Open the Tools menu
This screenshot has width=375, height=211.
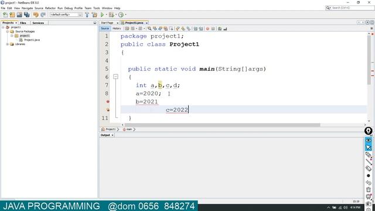click(96, 8)
